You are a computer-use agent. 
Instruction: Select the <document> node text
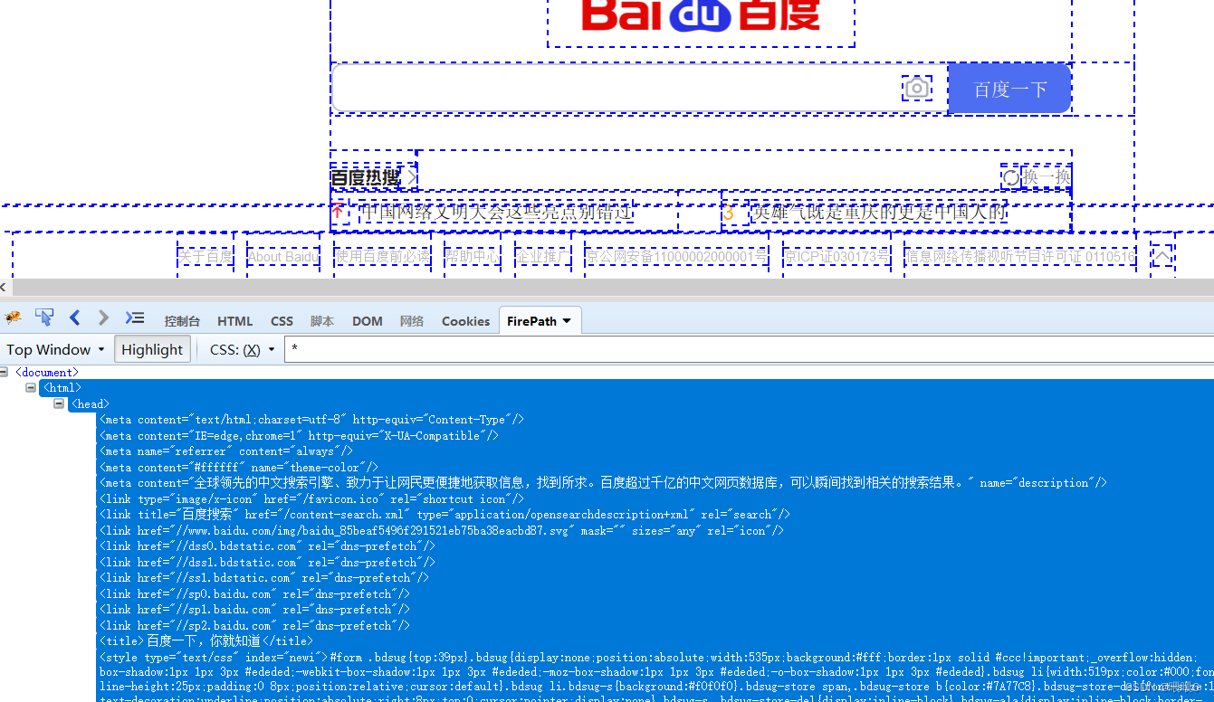pos(47,372)
